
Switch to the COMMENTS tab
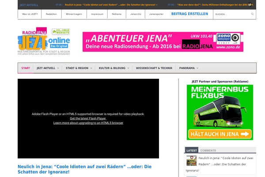(x=208, y=150)
